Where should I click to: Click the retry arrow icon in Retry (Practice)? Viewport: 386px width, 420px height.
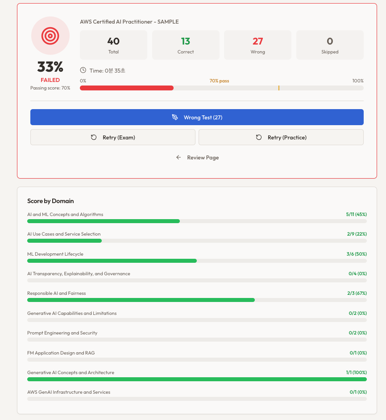(x=259, y=138)
